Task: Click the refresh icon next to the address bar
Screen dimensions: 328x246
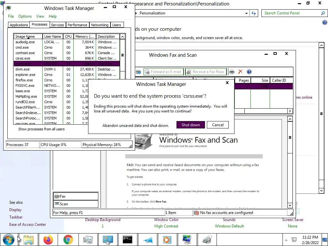Action: point(254,13)
